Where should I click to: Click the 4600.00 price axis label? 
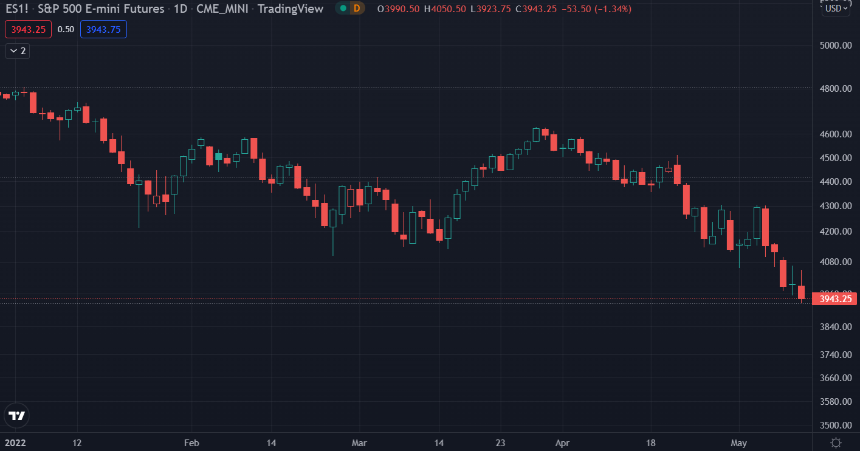pyautogui.click(x=835, y=134)
